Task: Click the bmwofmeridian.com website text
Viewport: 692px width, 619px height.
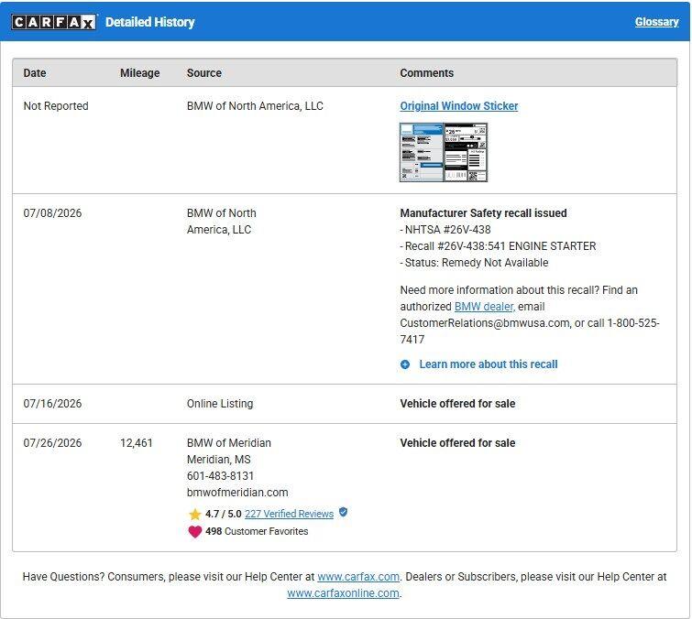Action: pos(237,493)
